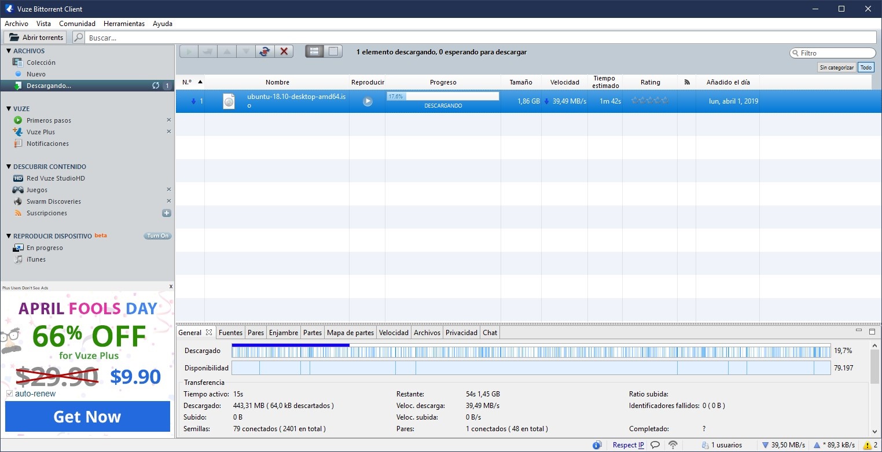Turn On the device playback toggle
Screen dimensions: 882x452
click(x=157, y=236)
